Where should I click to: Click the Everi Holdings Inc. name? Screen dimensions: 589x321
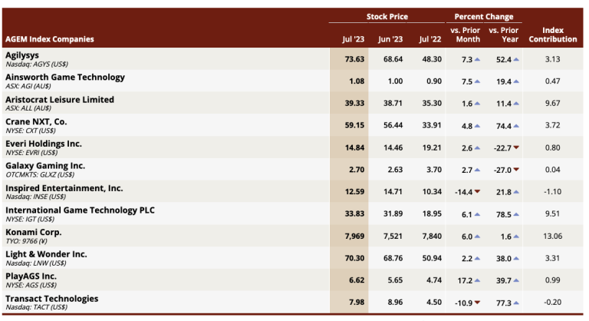coord(44,144)
